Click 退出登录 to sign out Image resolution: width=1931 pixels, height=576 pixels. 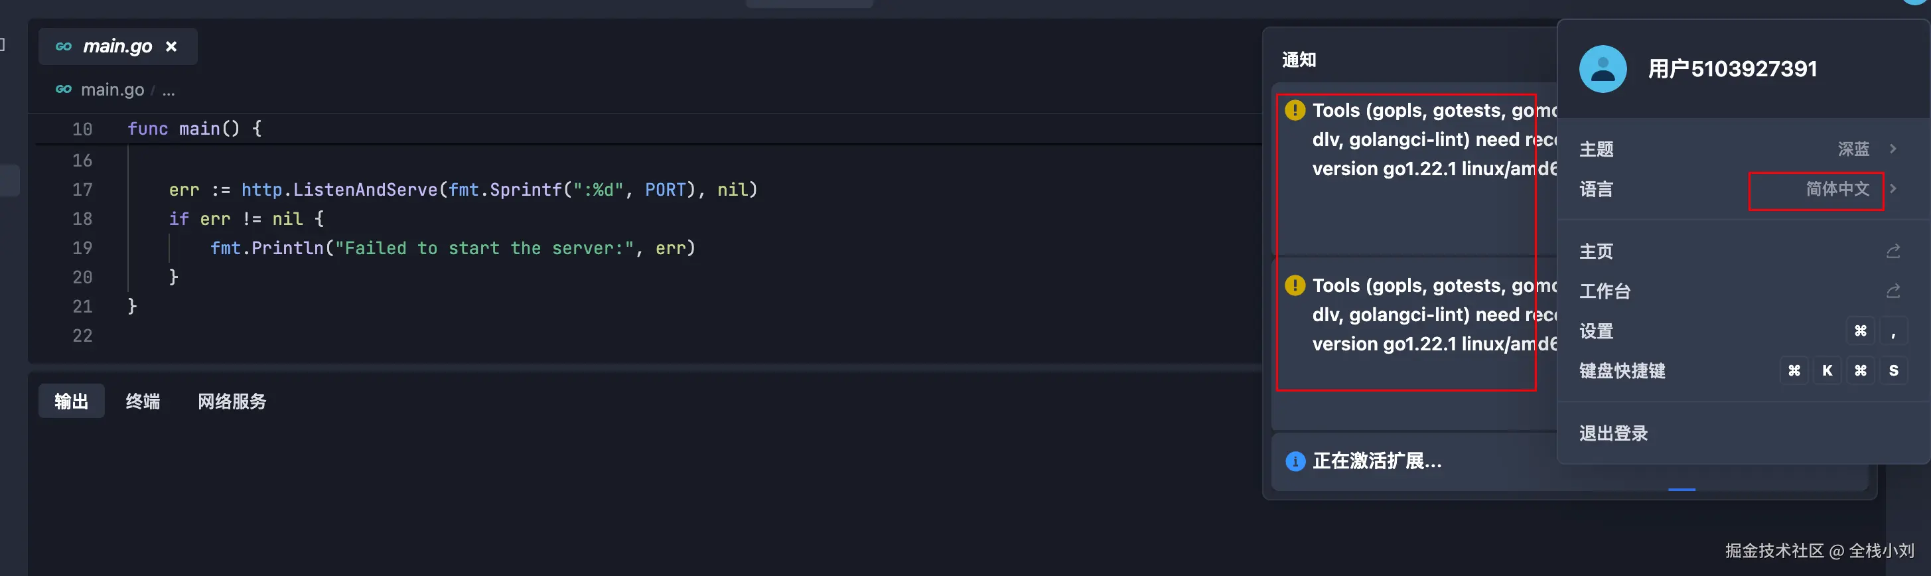[1613, 433]
